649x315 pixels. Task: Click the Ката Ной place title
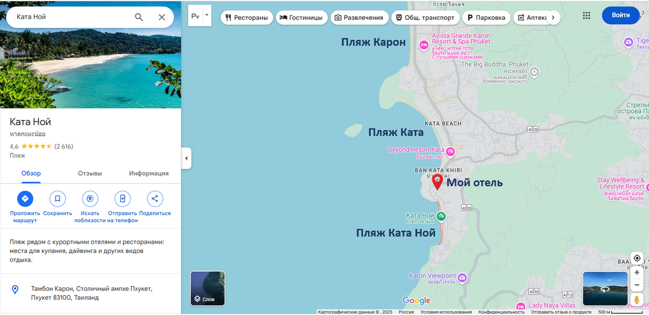tap(30, 122)
